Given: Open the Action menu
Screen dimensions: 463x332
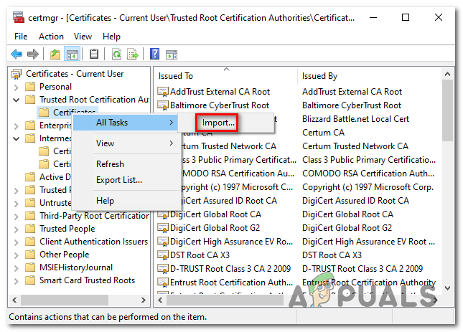Looking at the screenshot, I should click(x=51, y=37).
